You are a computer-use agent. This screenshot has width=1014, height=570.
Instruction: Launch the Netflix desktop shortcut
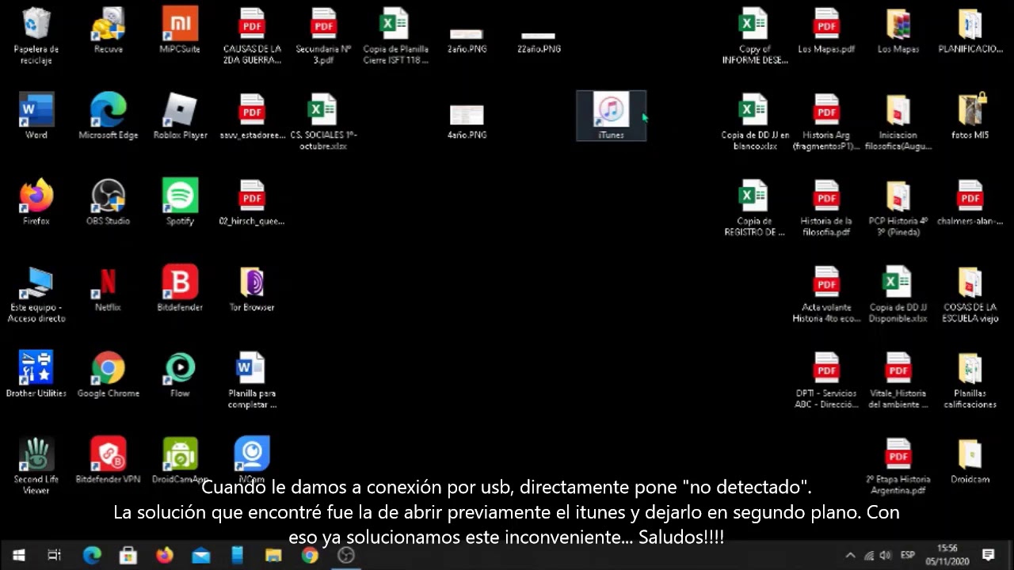point(109,289)
